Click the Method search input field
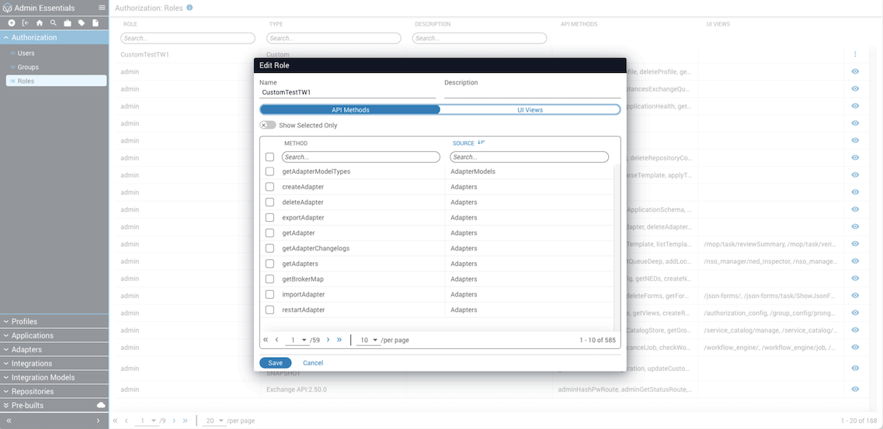 [x=360, y=157]
